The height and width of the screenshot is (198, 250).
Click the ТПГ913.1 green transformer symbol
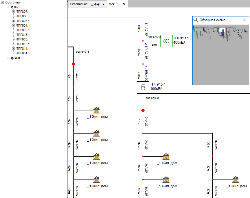[x=166, y=41]
